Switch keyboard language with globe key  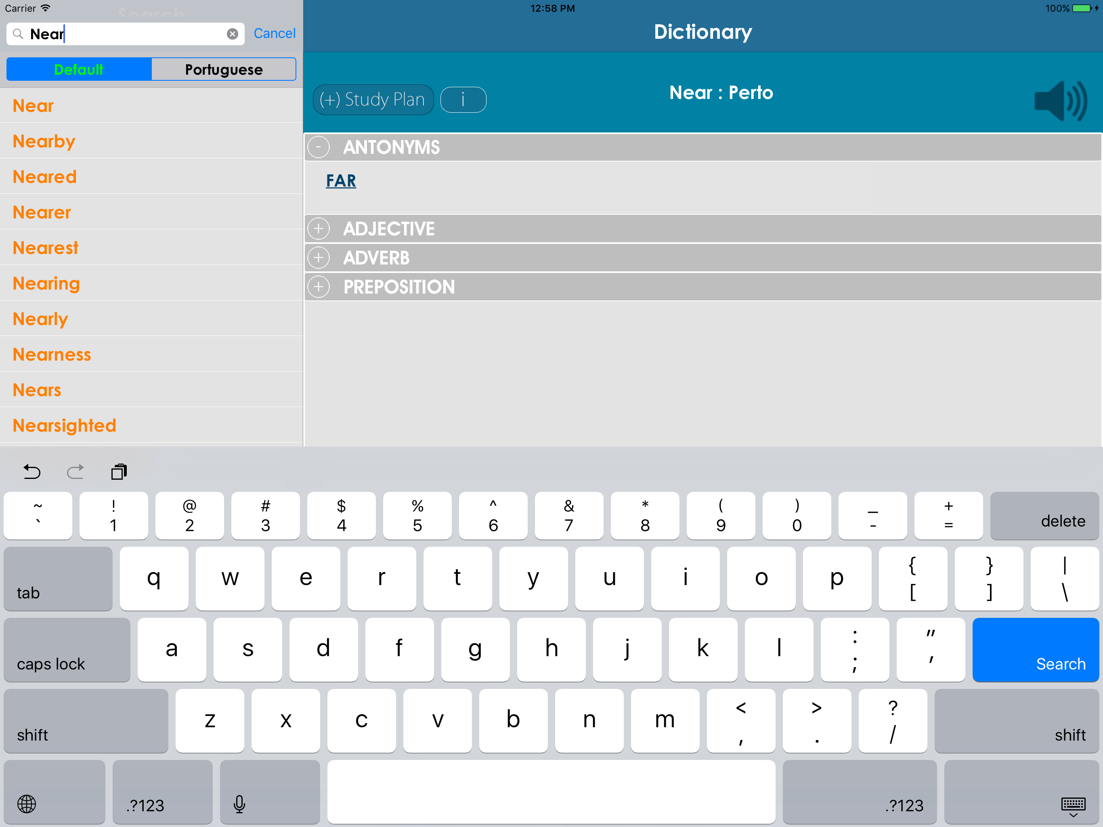55,792
